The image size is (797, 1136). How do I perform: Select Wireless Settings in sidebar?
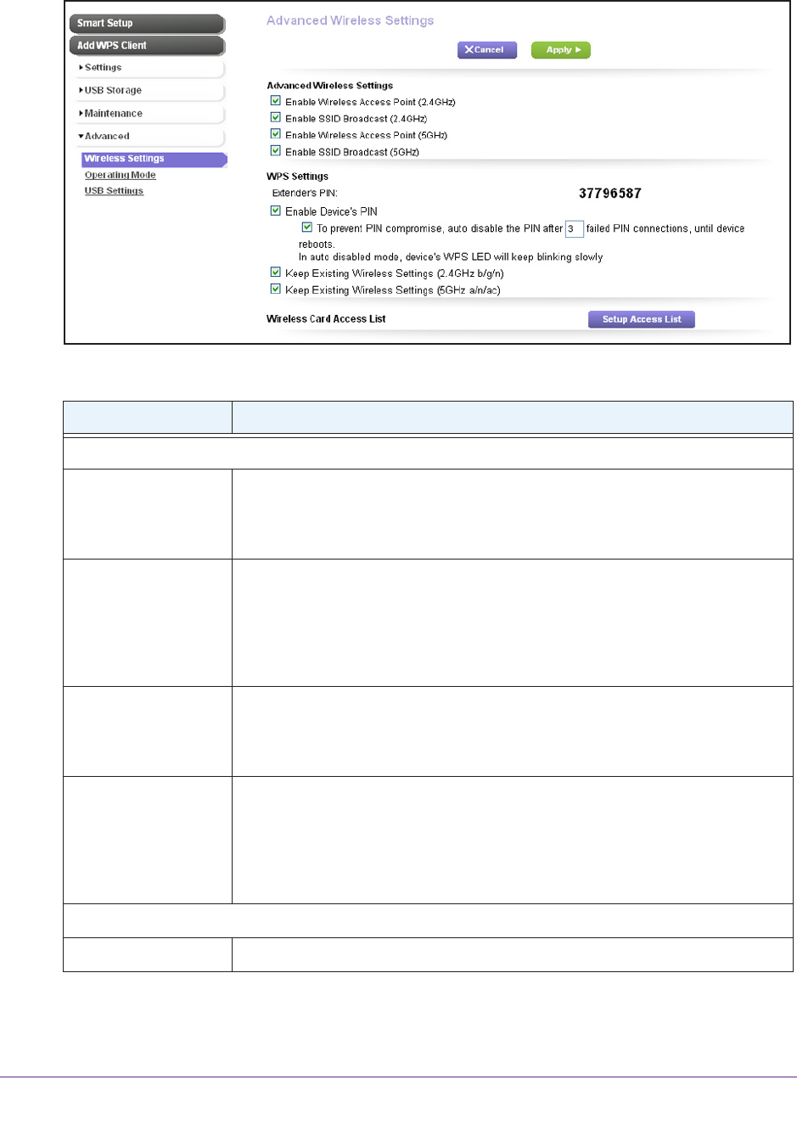pos(154,159)
